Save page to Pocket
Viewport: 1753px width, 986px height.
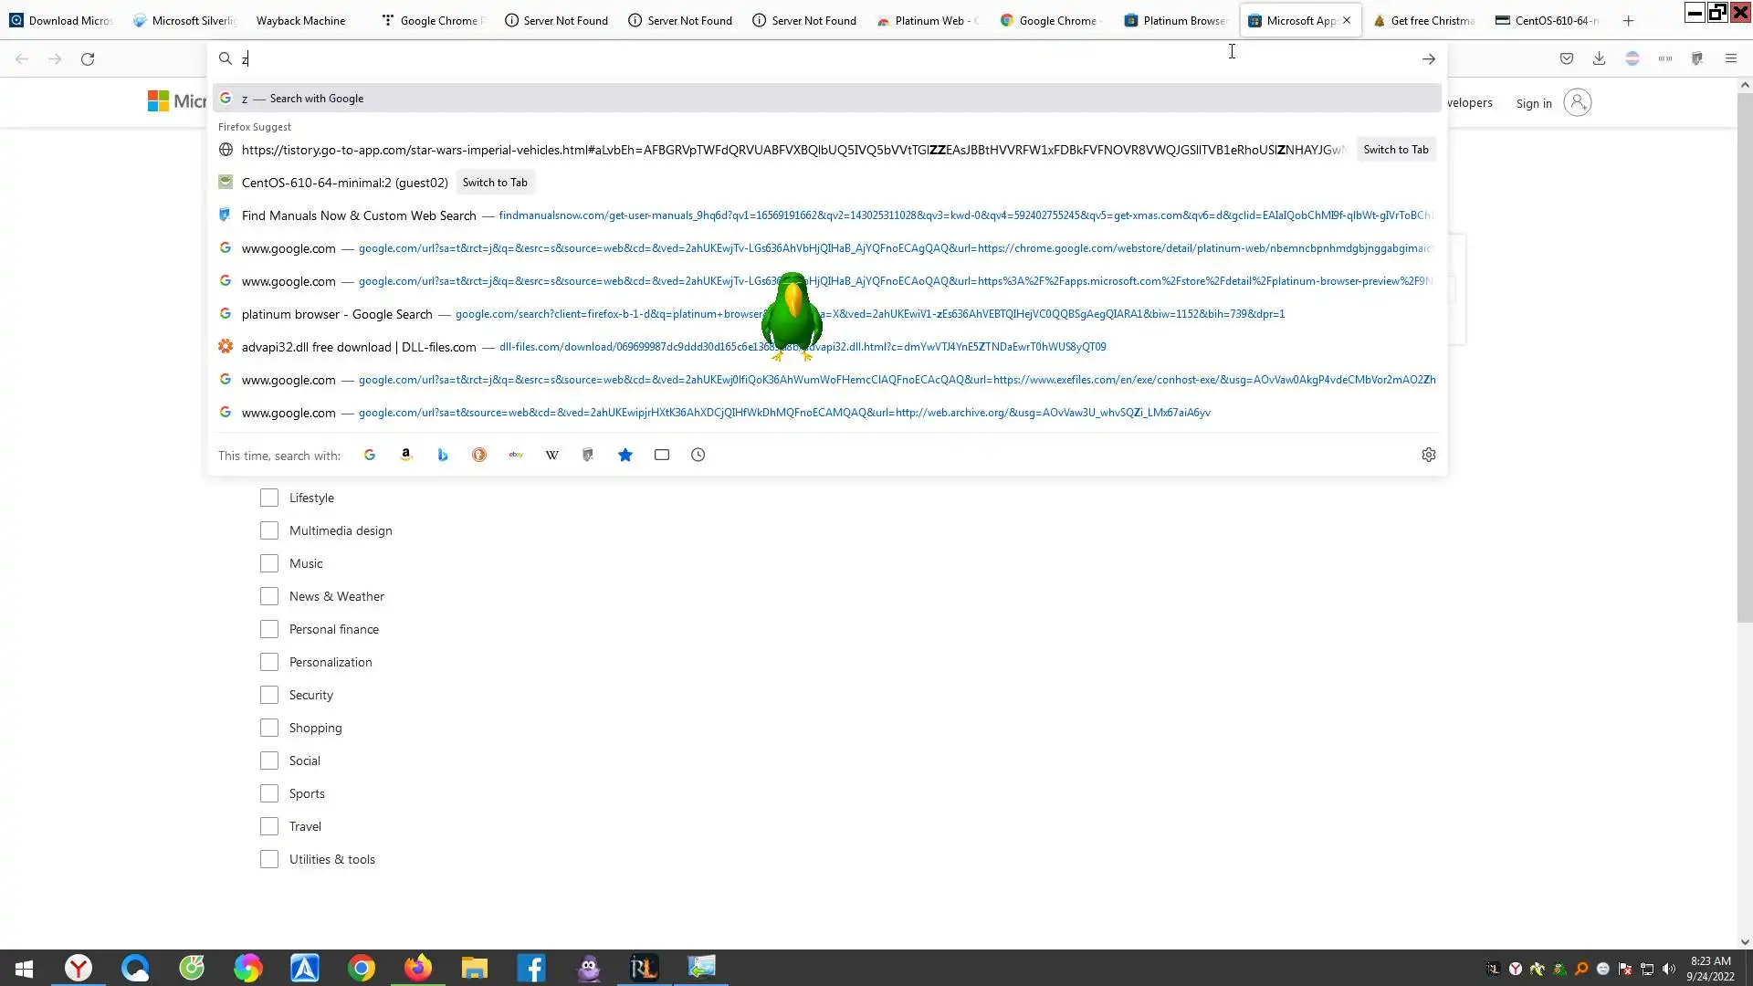pyautogui.click(x=1567, y=58)
